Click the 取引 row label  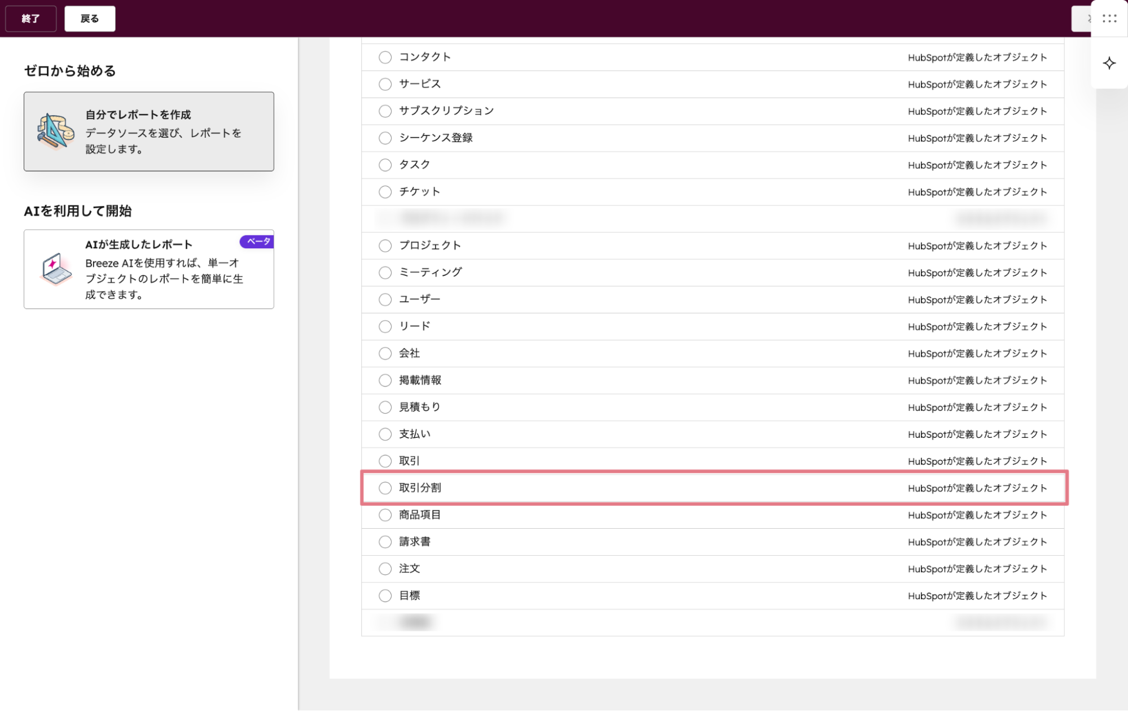[x=409, y=461]
